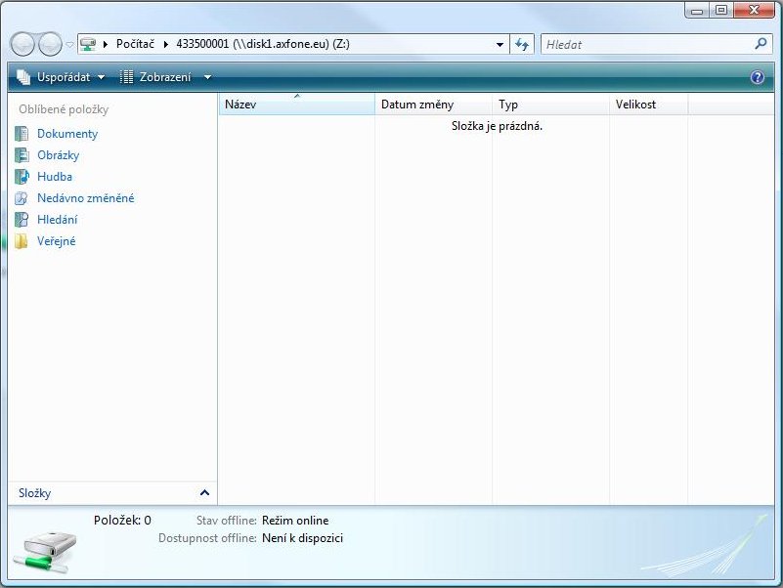The height and width of the screenshot is (588, 783).
Task: Click in the Hledat search field
Action: 645,44
